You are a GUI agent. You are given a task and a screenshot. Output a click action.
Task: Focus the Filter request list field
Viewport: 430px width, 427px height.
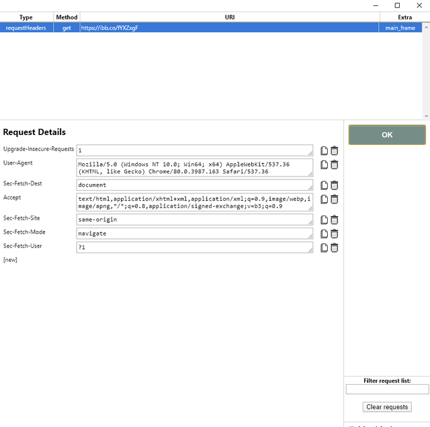(387, 389)
